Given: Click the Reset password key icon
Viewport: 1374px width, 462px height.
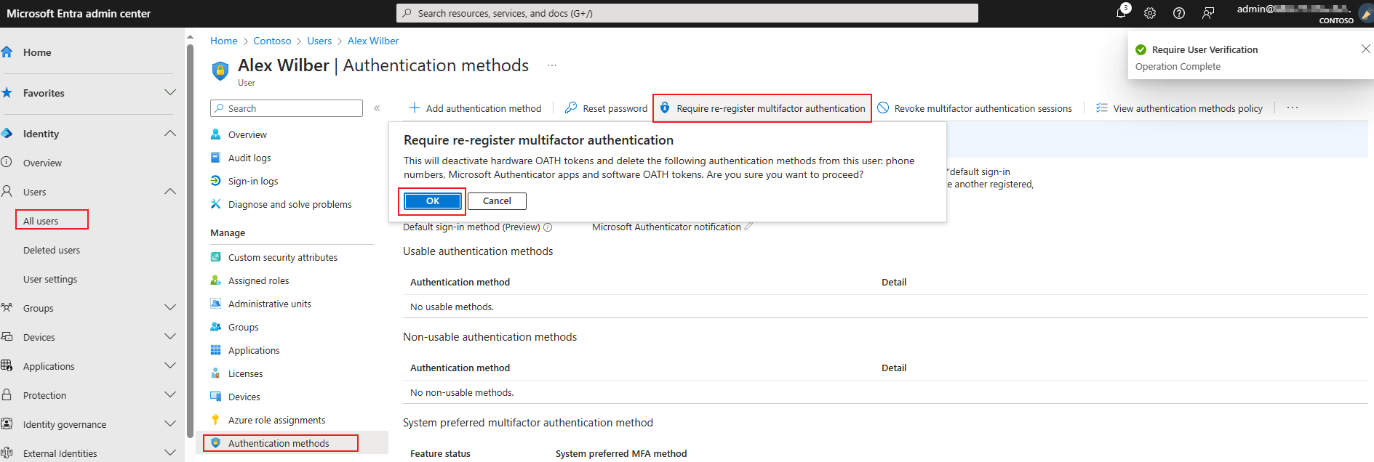Looking at the screenshot, I should pos(571,108).
